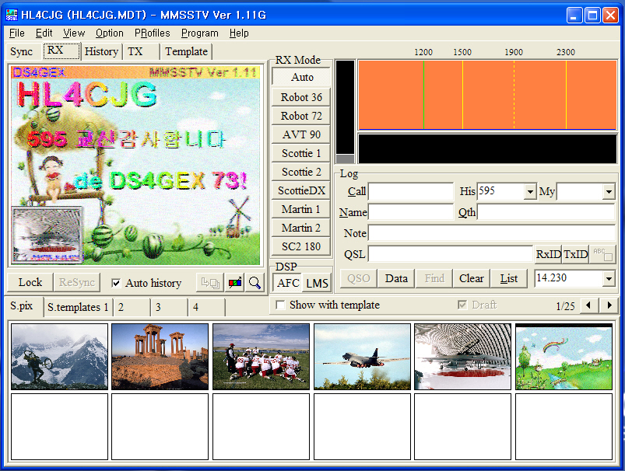Click the Qth input field
The height and width of the screenshot is (471, 625).
point(546,212)
